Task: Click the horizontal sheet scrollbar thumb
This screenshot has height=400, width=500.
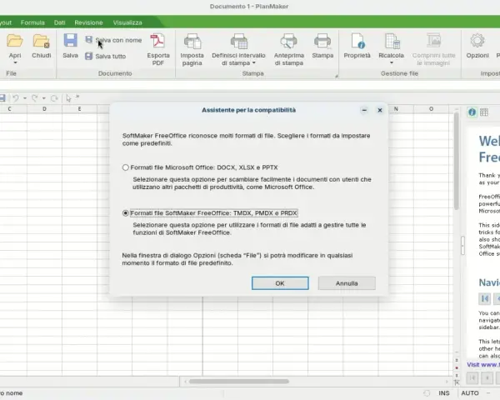Action: point(239,382)
